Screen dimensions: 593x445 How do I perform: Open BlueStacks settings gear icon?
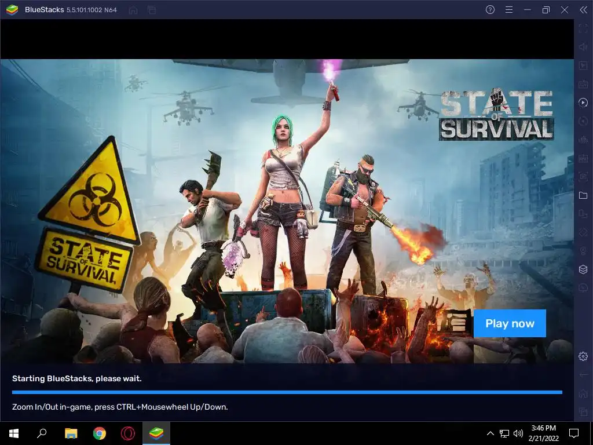click(583, 356)
